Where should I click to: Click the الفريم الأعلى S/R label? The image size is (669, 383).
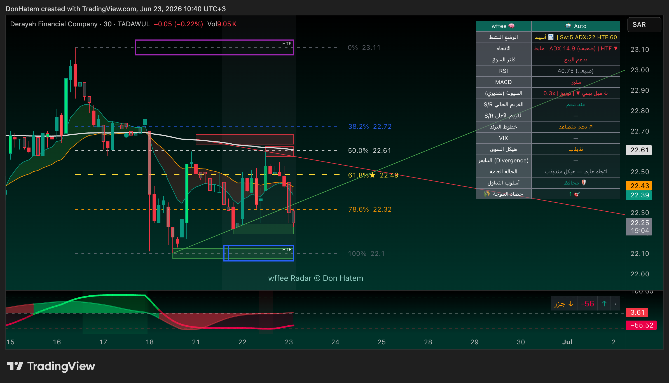click(x=504, y=116)
